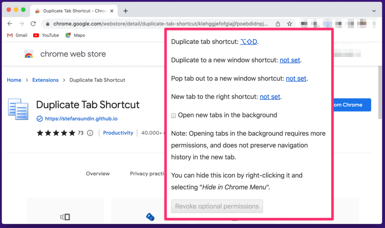Go to Home breadcrumb

pos(14,80)
